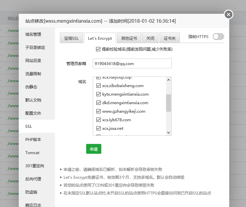Viewport: 246px width, 207px height.
Task: Select SSL in sidebar
Action: 37,126
